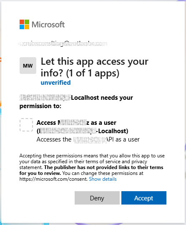Click the microsoft.com/consent URL text
This screenshot has width=186, height=225.
53,179
